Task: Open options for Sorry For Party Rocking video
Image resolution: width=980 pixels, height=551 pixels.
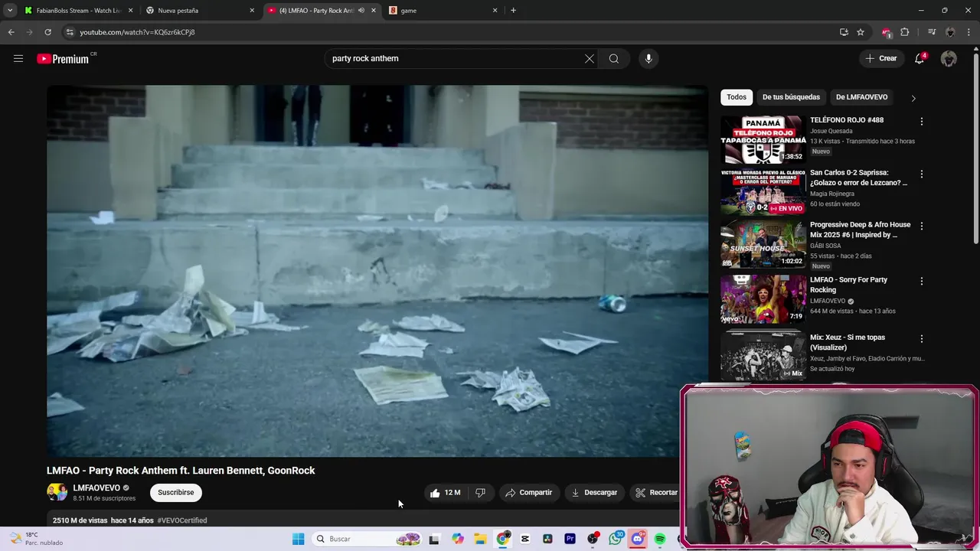Action: point(922,281)
